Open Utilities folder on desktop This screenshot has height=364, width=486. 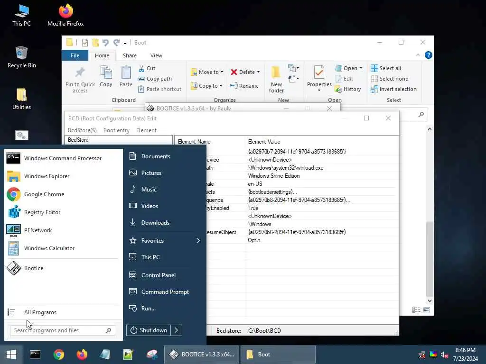(x=21, y=99)
